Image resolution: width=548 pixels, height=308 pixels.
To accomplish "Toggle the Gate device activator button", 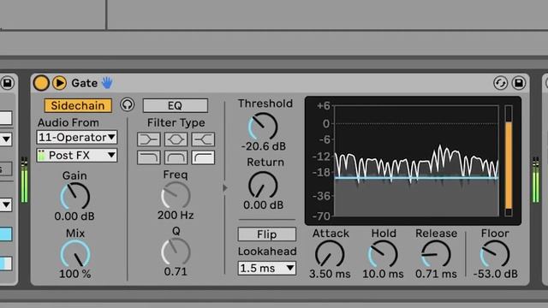I will 41,83.
